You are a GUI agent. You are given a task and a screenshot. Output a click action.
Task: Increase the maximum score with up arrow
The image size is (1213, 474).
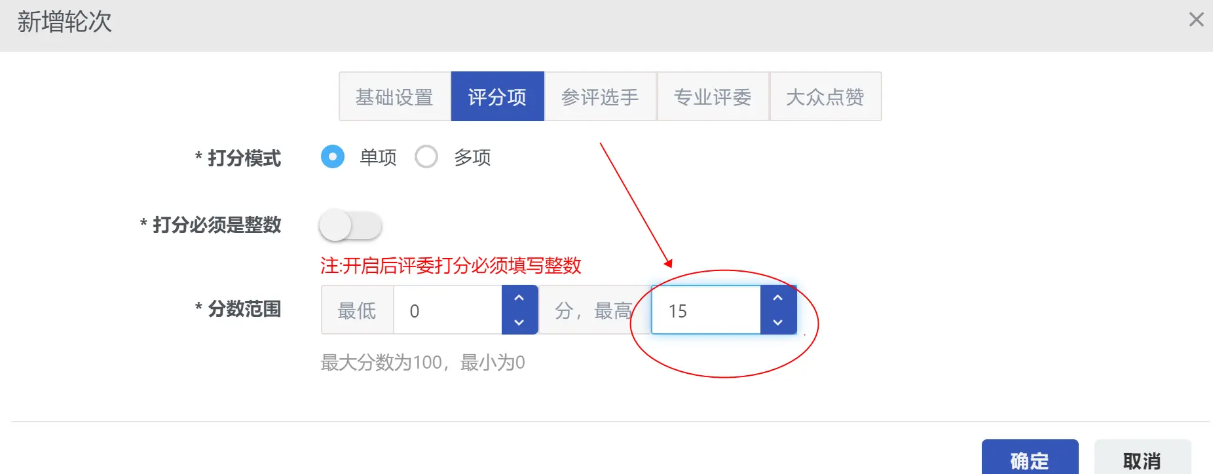pyautogui.click(x=778, y=298)
